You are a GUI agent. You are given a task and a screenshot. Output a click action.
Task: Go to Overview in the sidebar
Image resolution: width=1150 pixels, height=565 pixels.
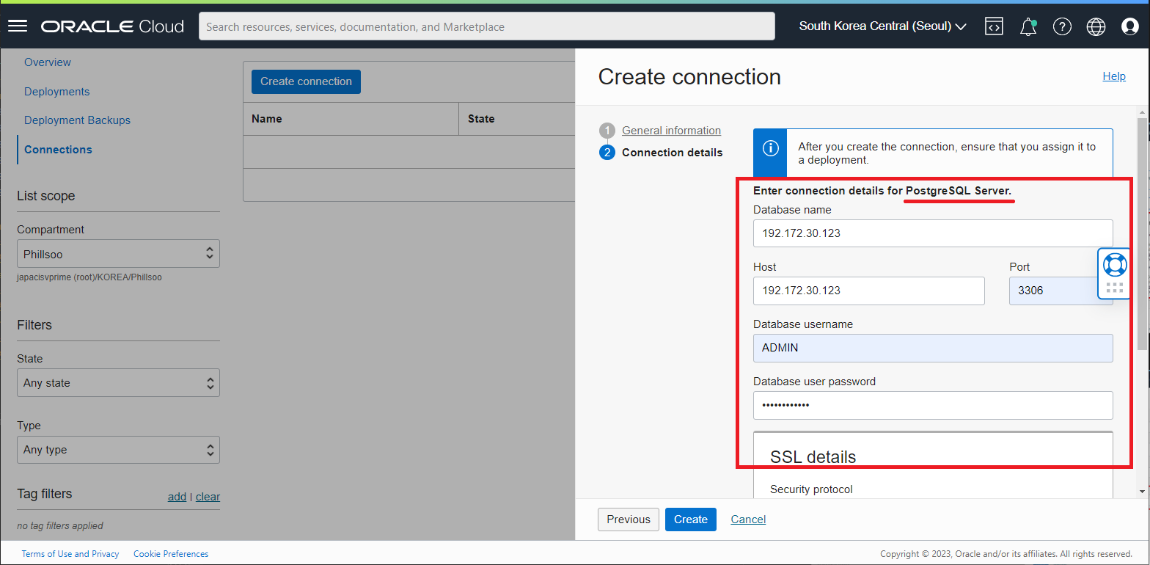coord(48,62)
